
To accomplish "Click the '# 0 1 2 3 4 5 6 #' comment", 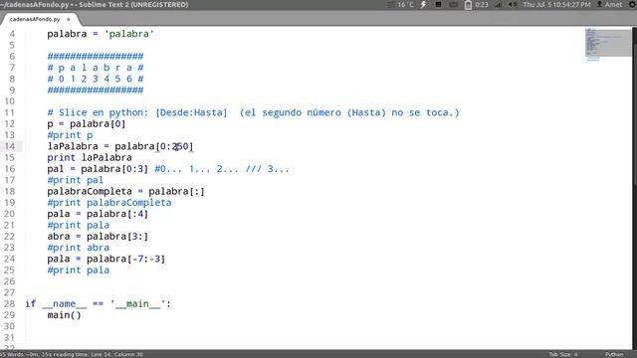I will [x=96, y=79].
